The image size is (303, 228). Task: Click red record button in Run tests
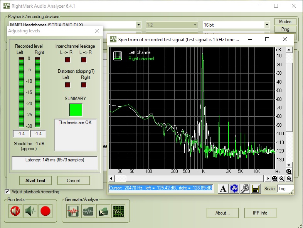[x=45, y=211]
